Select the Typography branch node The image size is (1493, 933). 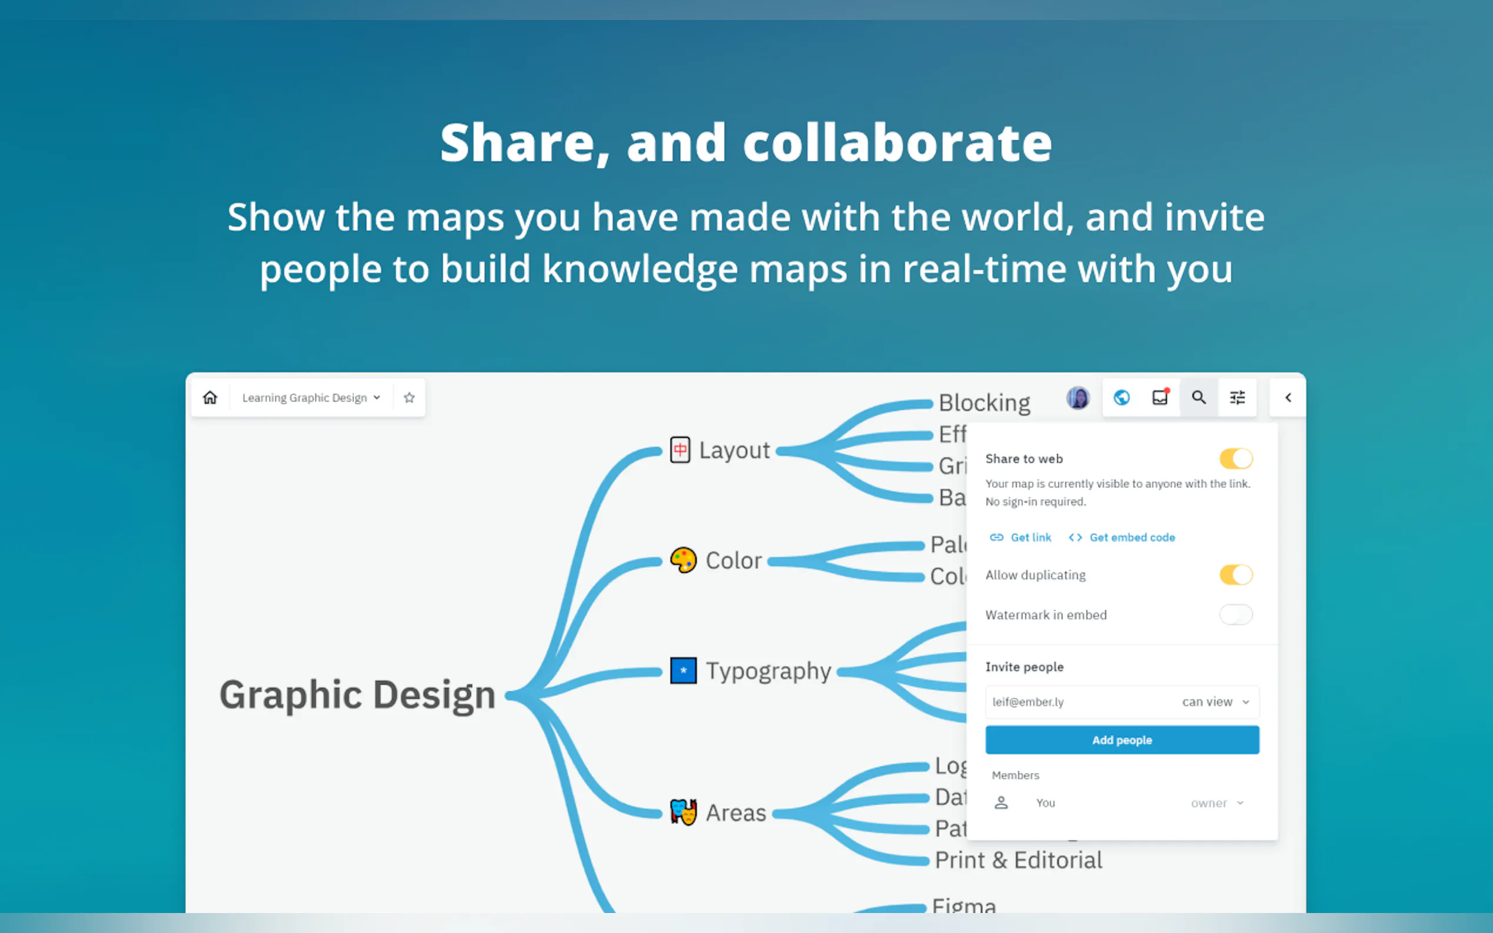pos(768,671)
